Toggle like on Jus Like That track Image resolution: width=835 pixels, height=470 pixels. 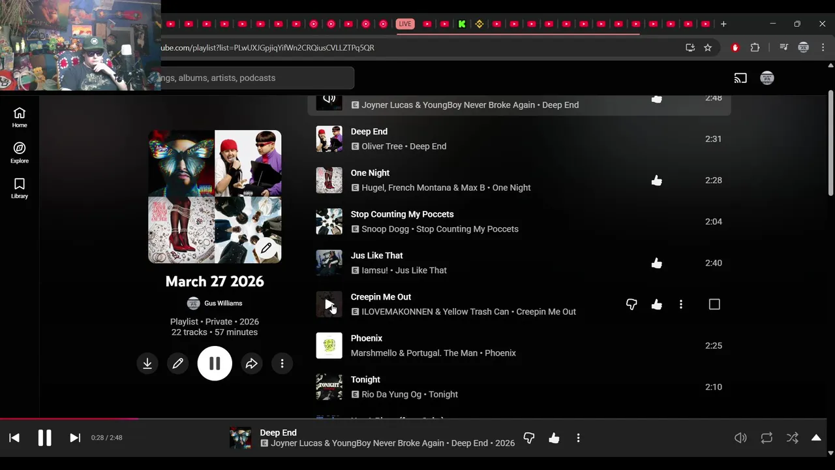(x=656, y=263)
